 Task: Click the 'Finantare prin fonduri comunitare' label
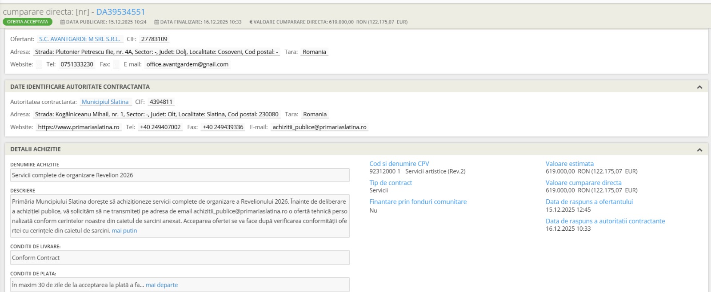(418, 202)
